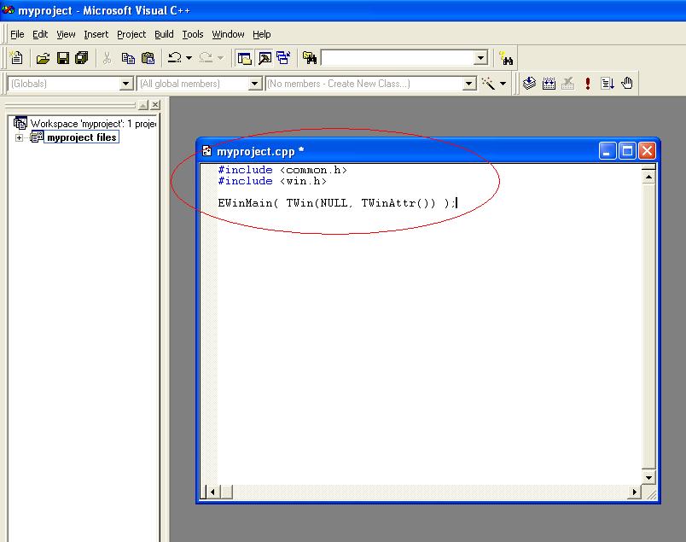Open the Tools menu
Image resolution: width=686 pixels, height=542 pixels.
click(x=193, y=34)
